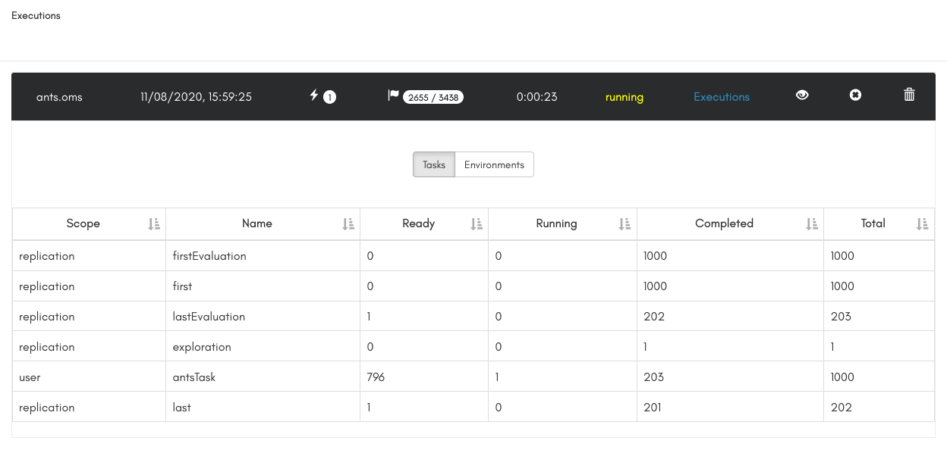Sort table by Name column icon
The width and height of the screenshot is (947, 453).
point(348,224)
